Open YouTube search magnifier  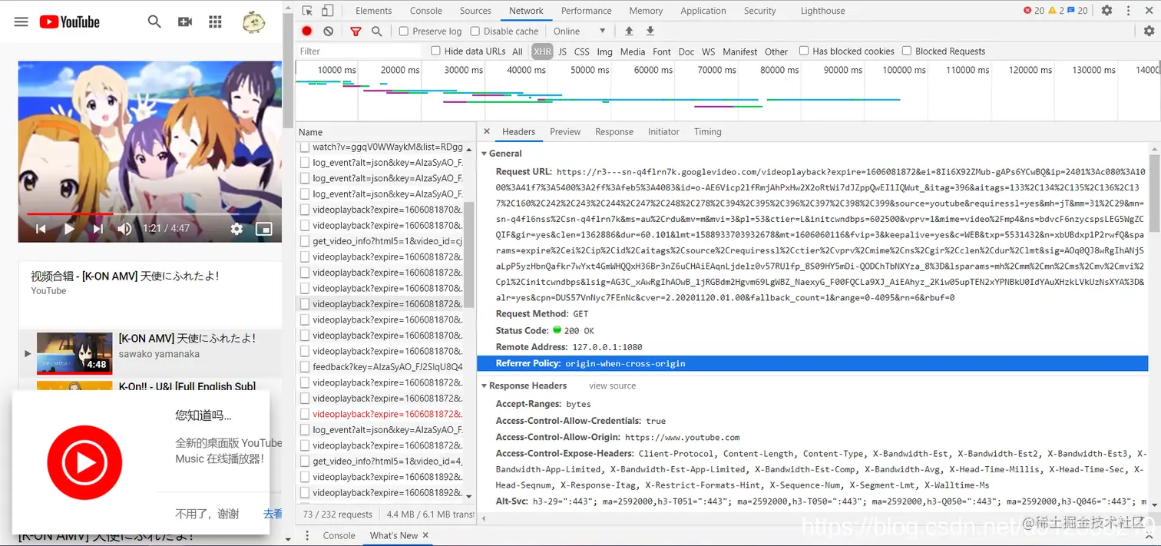(154, 22)
